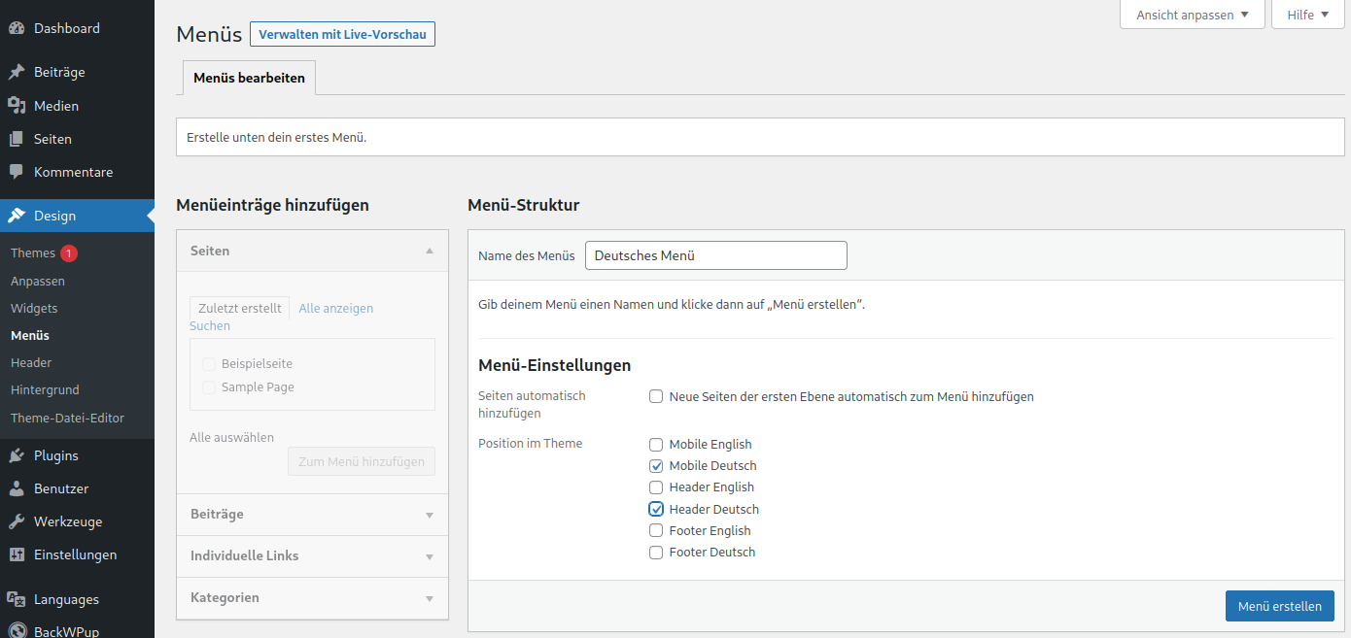Image resolution: width=1351 pixels, height=638 pixels.
Task: Expand the Individuelle Links panel
Action: tap(312, 556)
